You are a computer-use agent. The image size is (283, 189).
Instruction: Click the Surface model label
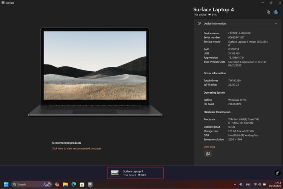(x=212, y=41)
